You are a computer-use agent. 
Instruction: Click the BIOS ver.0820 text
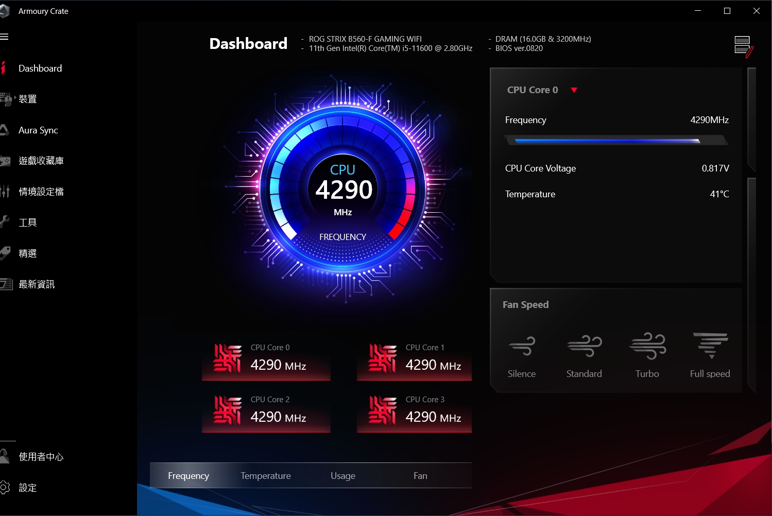coord(519,48)
